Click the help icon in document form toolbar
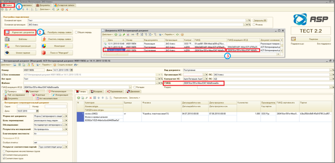335x163 pixels. pos(55,65)
